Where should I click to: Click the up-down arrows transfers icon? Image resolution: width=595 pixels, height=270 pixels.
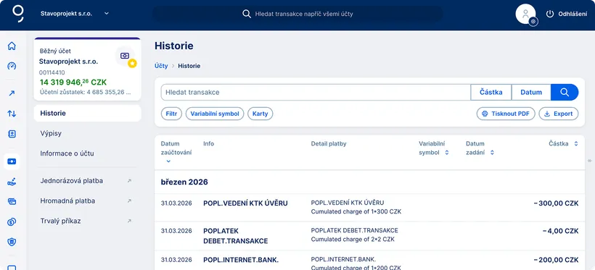click(x=12, y=113)
